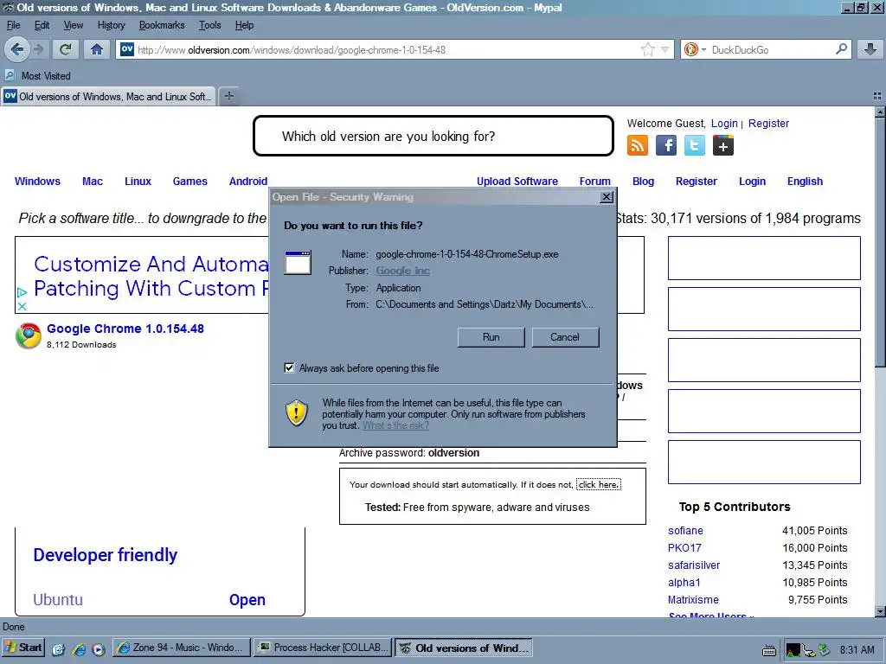Click the What's the risk? link
Image resolution: width=886 pixels, height=664 pixels.
395,425
